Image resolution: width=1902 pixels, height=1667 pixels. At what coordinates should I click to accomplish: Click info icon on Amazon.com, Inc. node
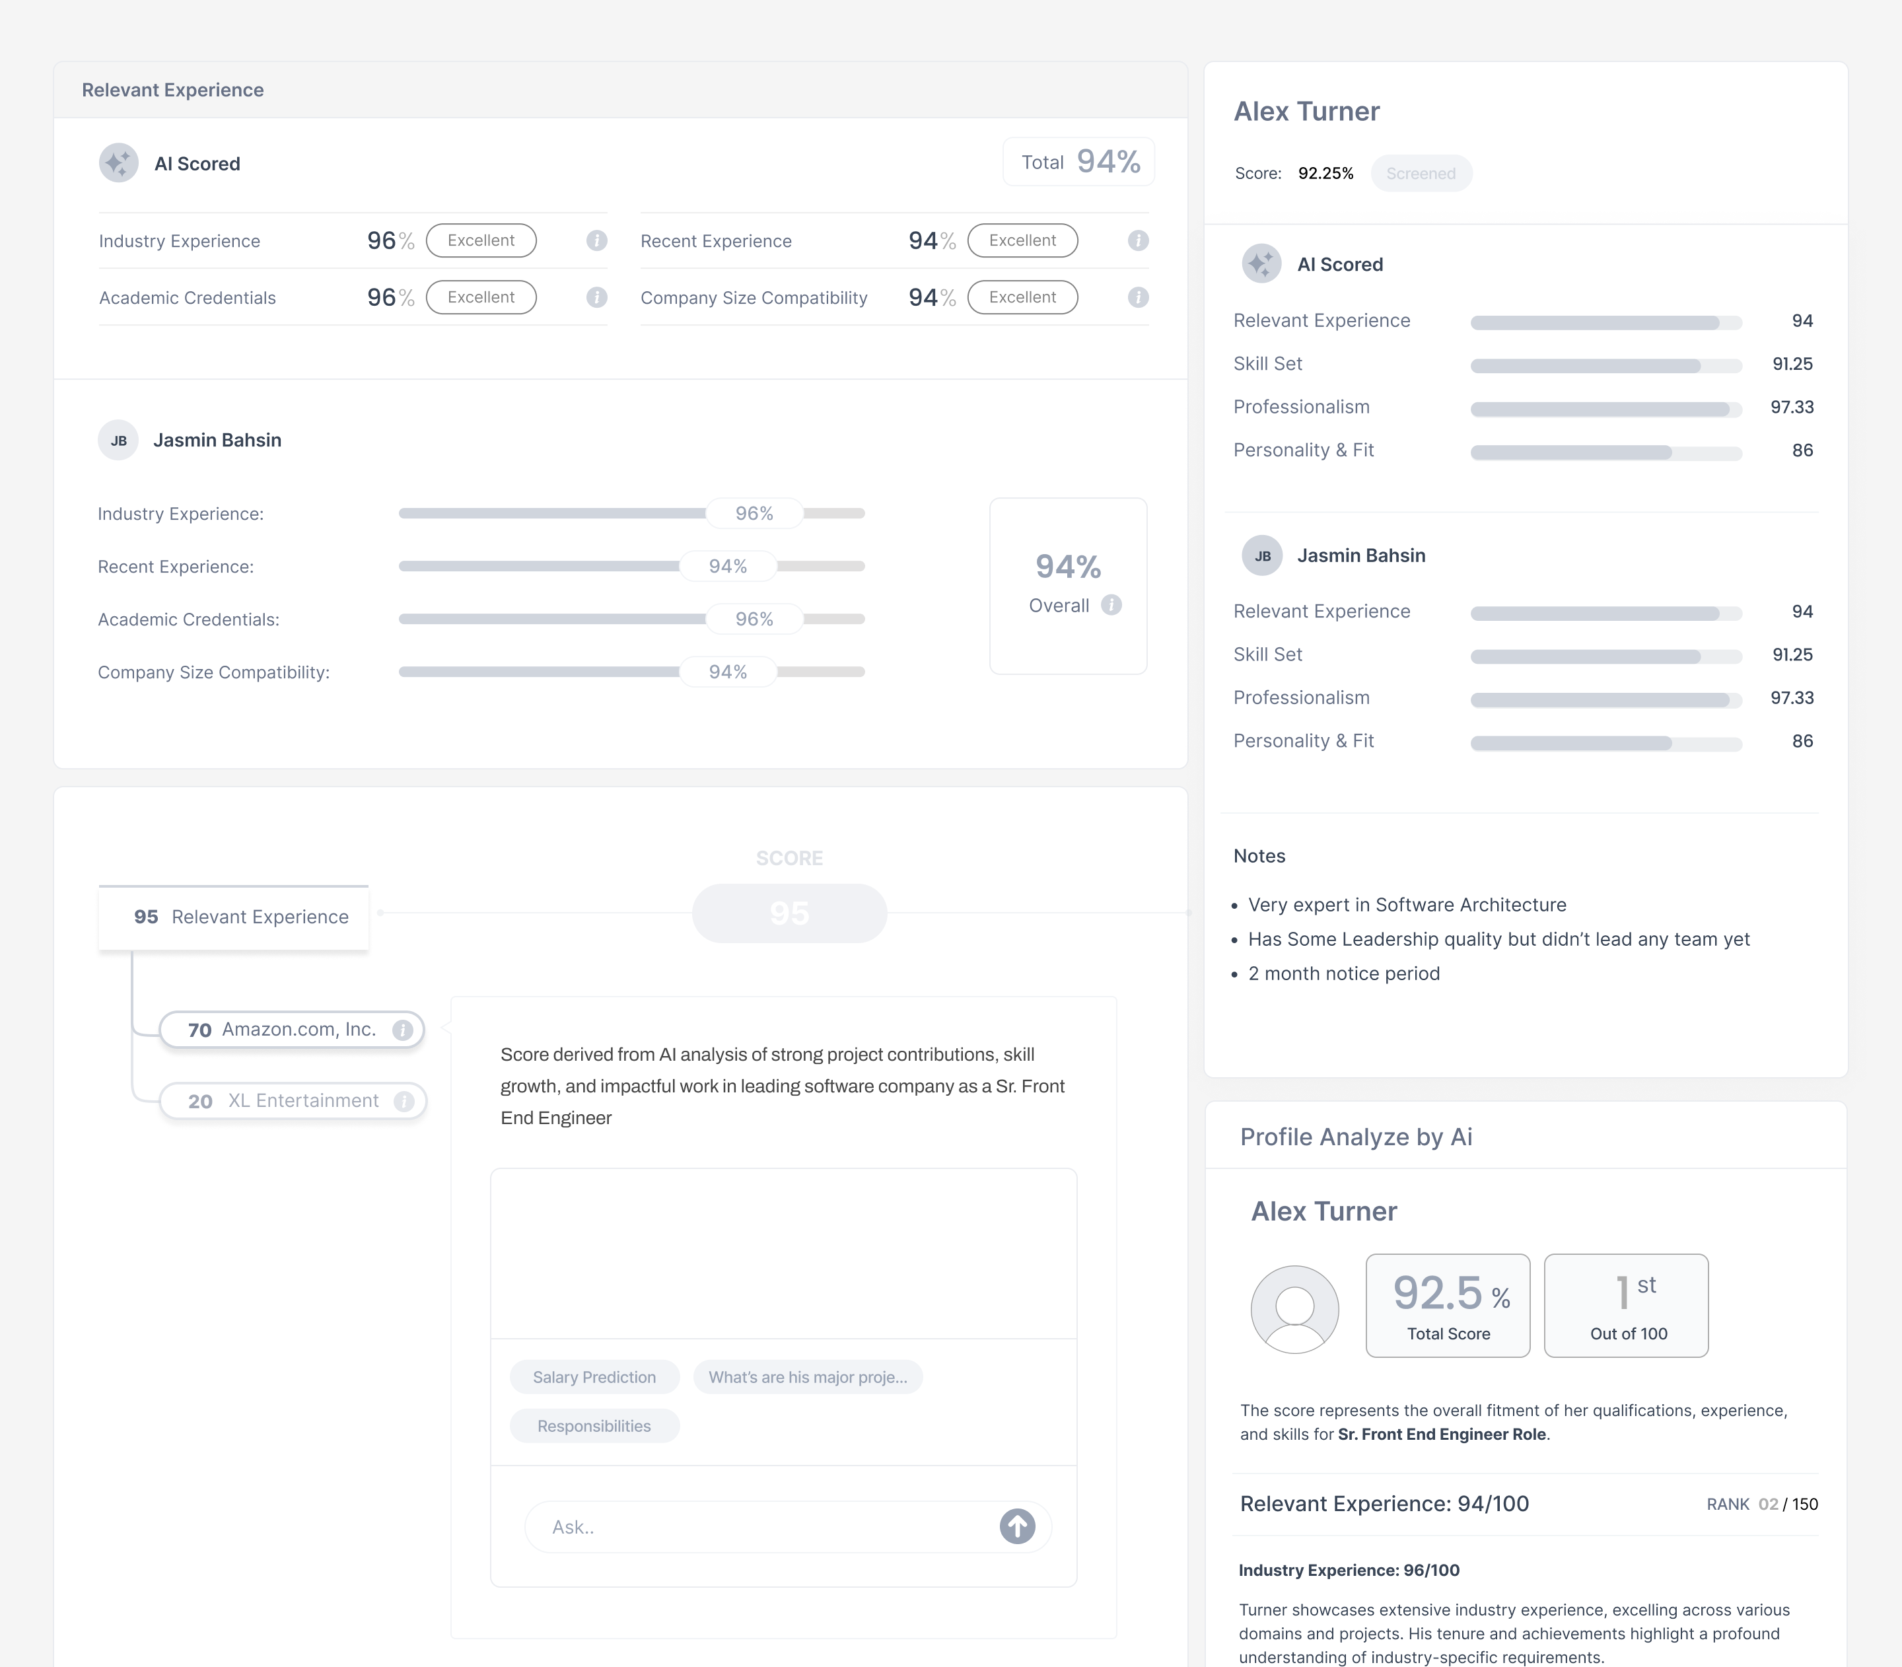403,1030
